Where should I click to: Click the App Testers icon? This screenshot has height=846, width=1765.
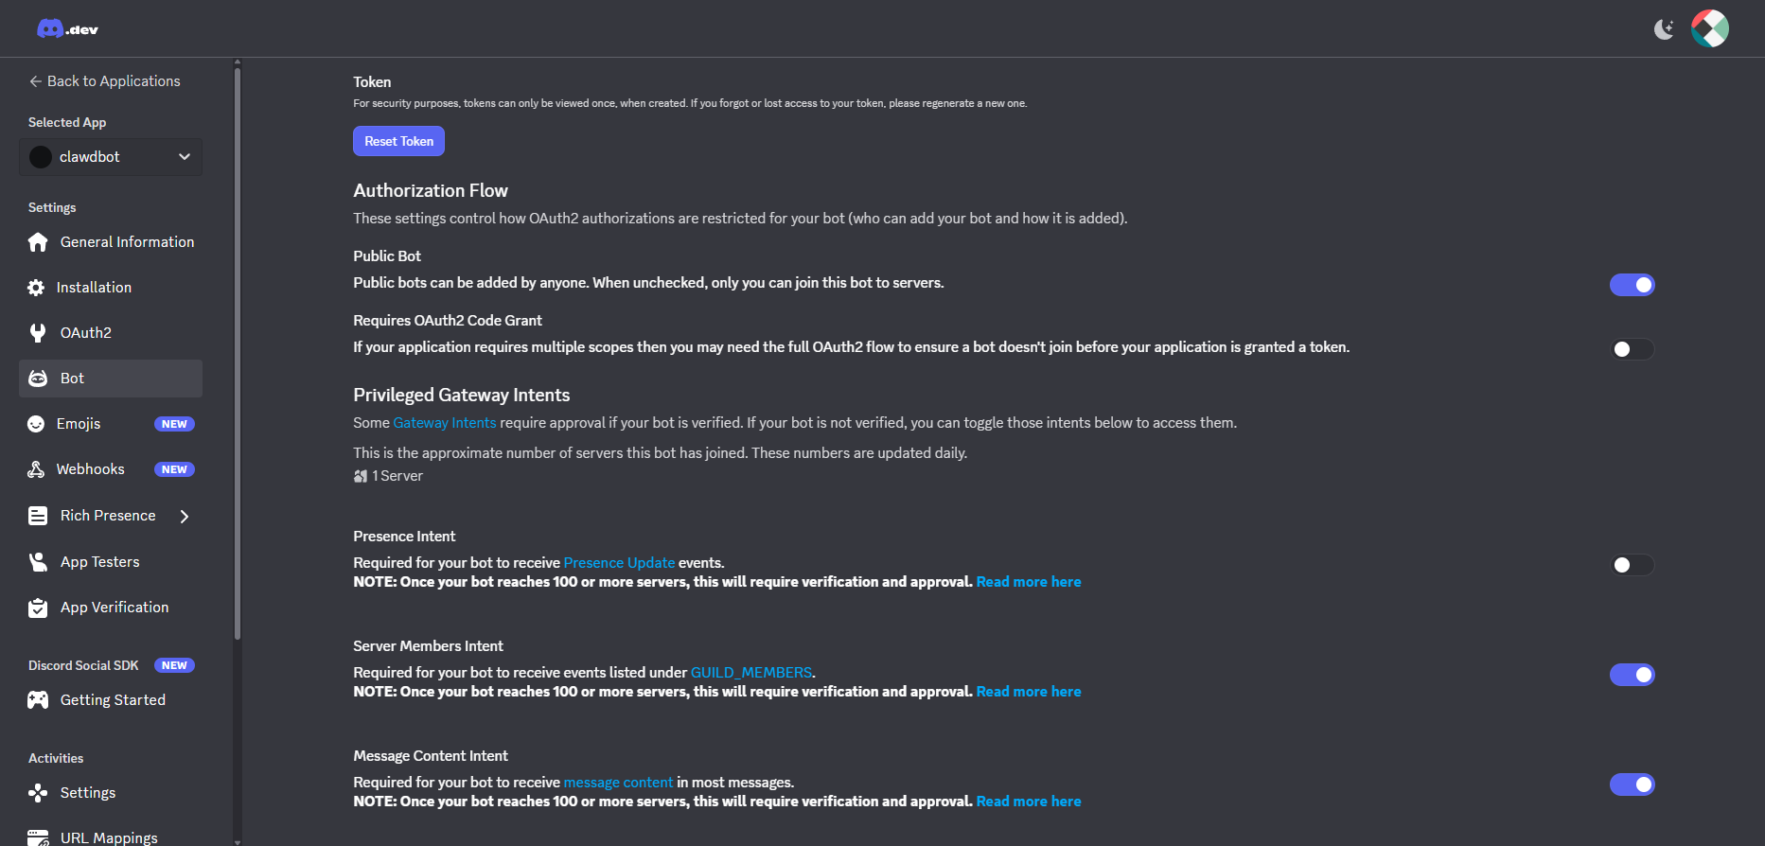pos(38,562)
